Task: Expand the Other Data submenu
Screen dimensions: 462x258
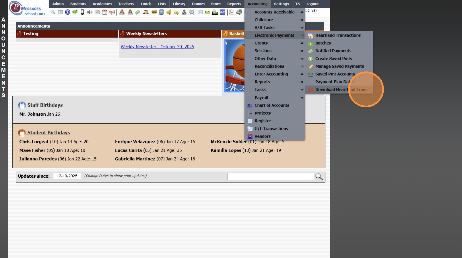Action: [x=275, y=59]
